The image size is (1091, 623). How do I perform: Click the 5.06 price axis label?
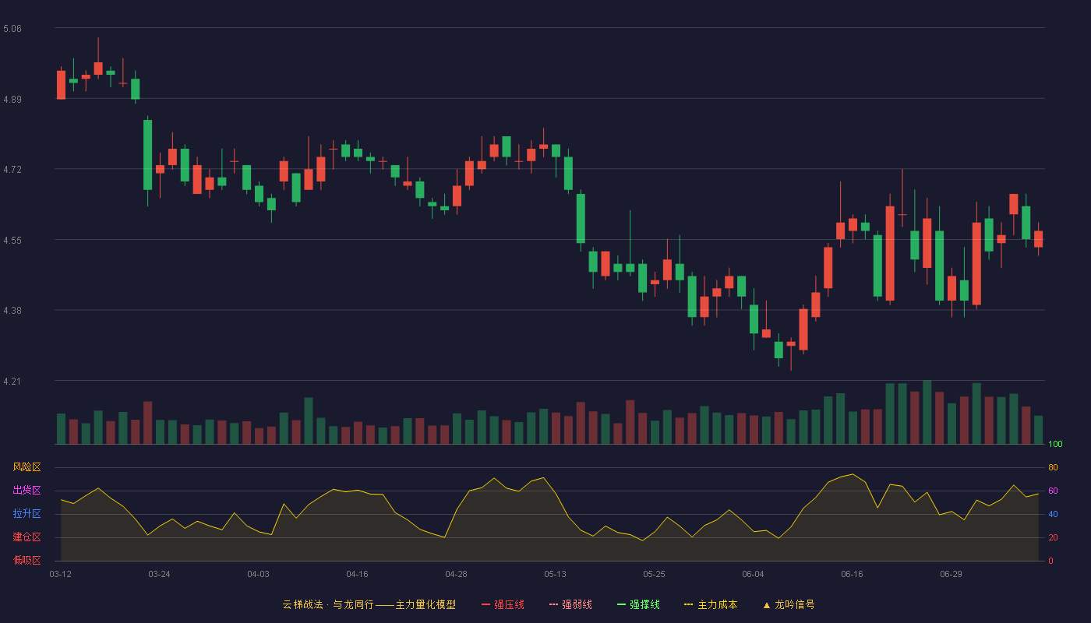12,29
